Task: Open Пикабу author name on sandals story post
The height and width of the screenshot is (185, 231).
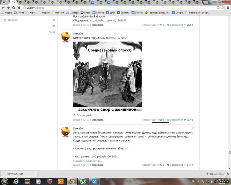Action: click(x=78, y=129)
